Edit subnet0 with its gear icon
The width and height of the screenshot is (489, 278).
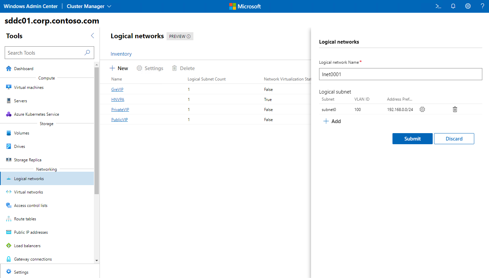[422, 109]
